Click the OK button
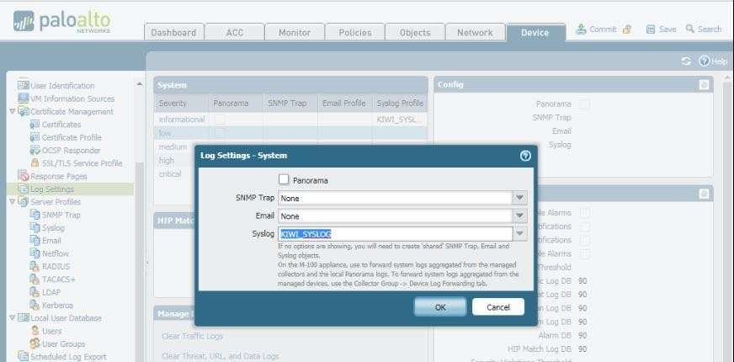Image resolution: width=734 pixels, height=362 pixels. pos(439,307)
